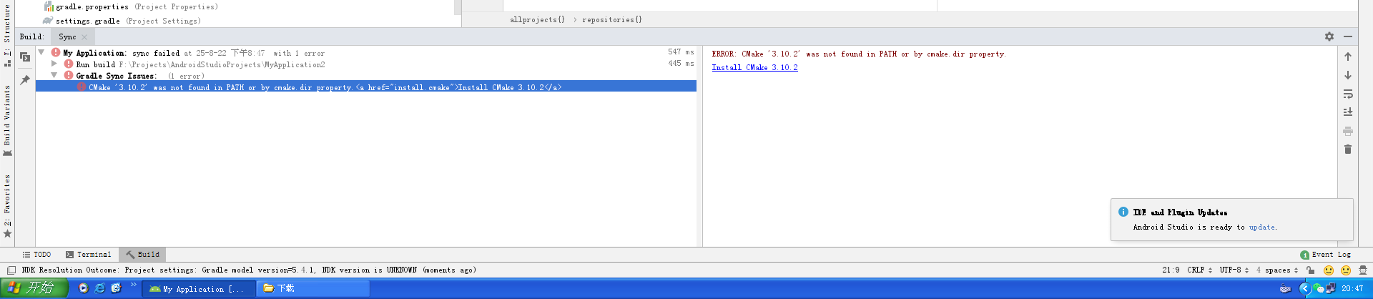Image resolution: width=1373 pixels, height=299 pixels.
Task: Click the taskbar clock 20:47
Action: tap(1352, 289)
